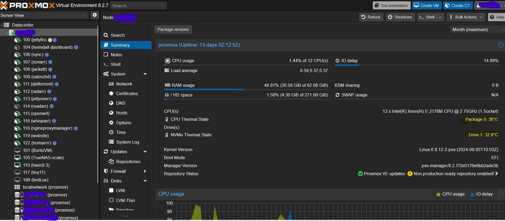Click the Datacenter server icon
Viewport: 505px width, 221px height.
[7, 25]
